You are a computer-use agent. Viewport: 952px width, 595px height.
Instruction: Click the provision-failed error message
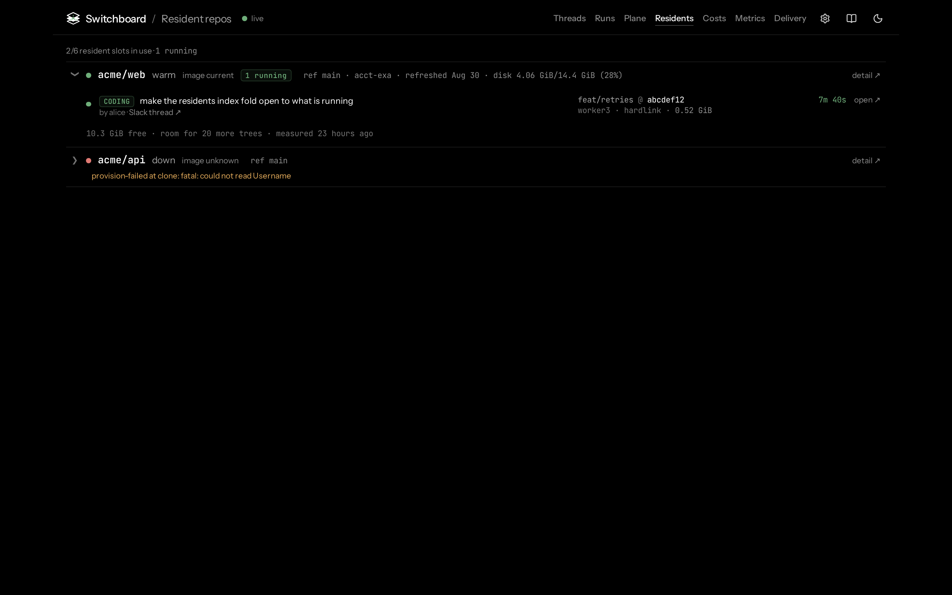[191, 176]
